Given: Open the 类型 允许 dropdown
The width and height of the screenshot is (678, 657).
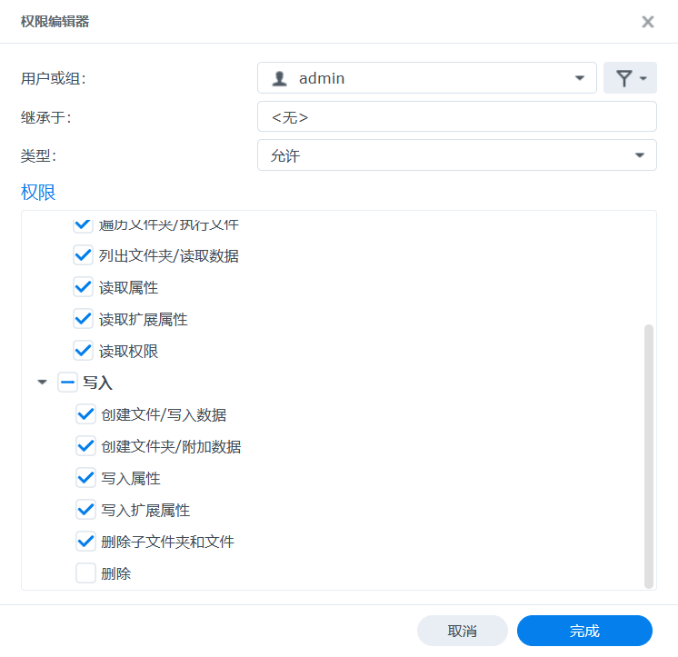Looking at the screenshot, I should (x=457, y=155).
